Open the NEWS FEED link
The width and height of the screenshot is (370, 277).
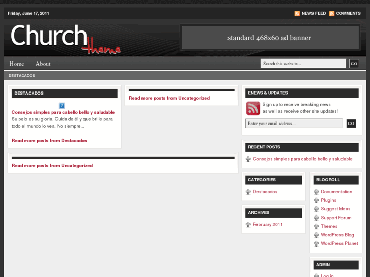tap(314, 13)
